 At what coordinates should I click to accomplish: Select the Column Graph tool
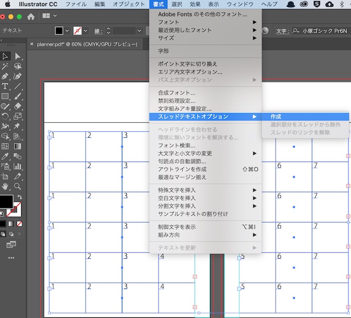pyautogui.click(x=18, y=166)
